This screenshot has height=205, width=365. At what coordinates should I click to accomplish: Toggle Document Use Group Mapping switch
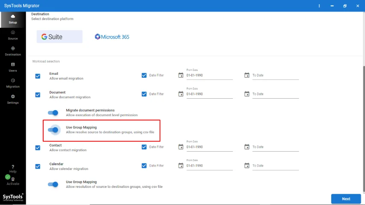[x=53, y=130]
